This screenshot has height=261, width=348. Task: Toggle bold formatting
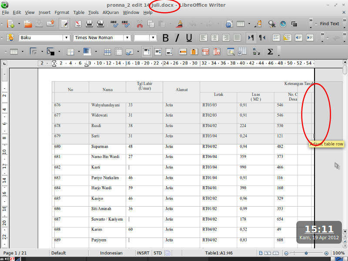tap(165, 38)
